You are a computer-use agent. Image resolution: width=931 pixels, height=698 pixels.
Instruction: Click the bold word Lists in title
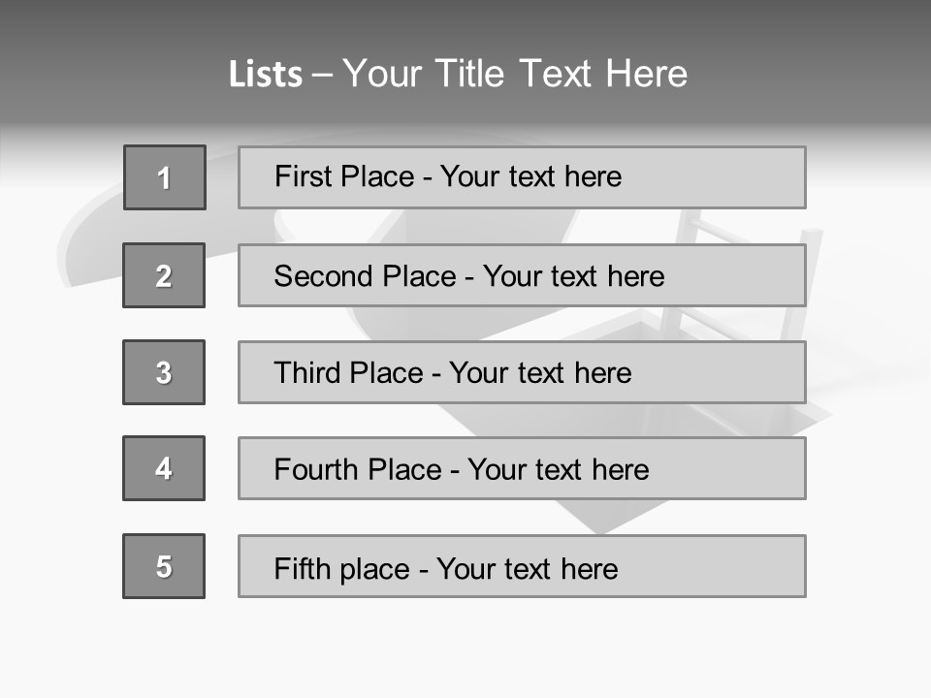[266, 74]
